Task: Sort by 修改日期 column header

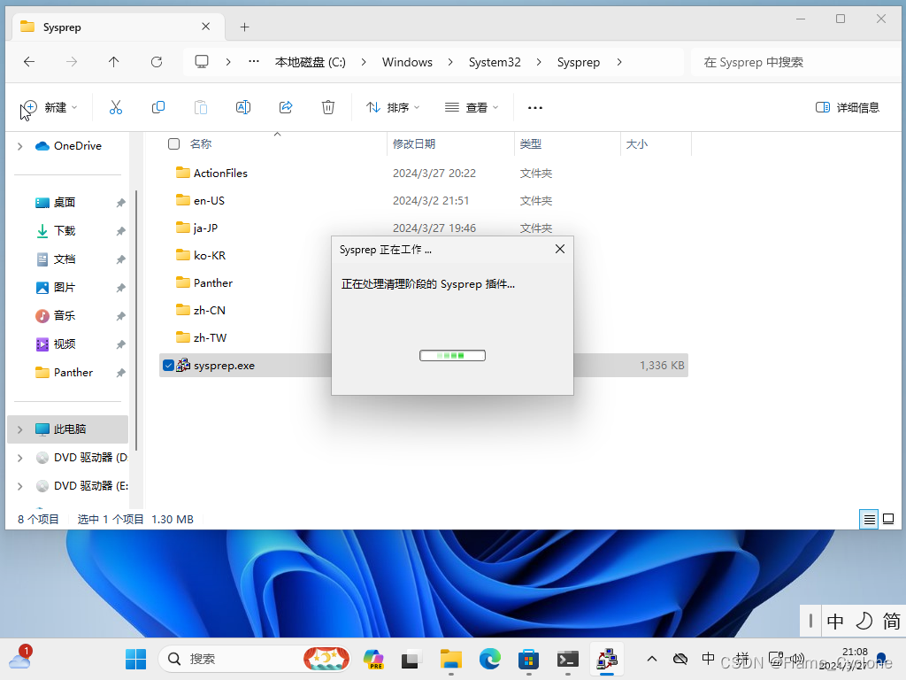Action: coord(414,143)
